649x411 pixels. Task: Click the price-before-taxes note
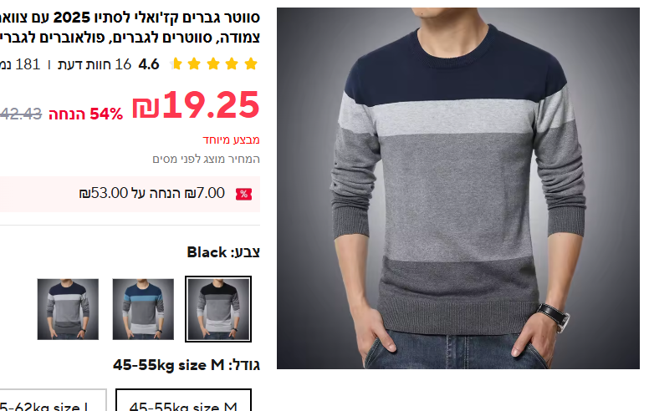(206, 159)
